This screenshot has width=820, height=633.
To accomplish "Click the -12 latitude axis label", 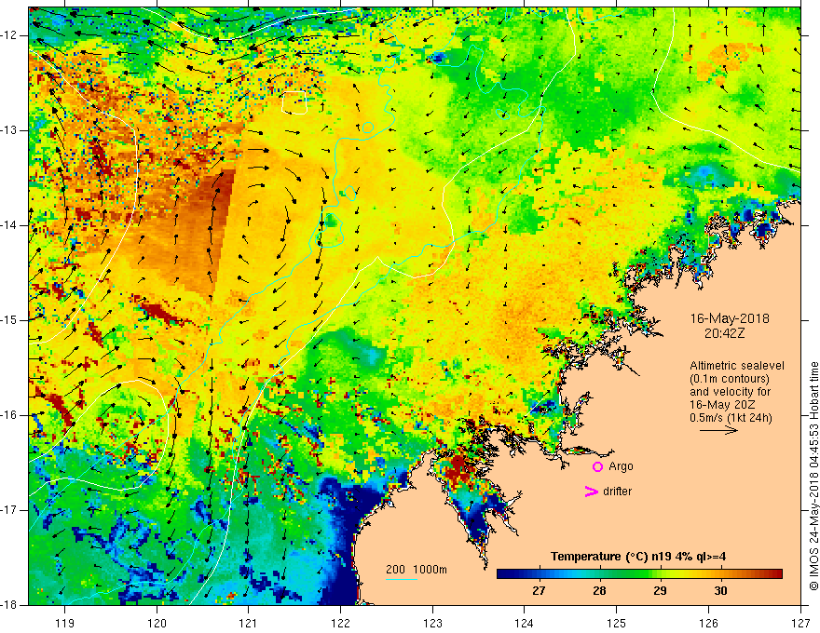I will pyautogui.click(x=9, y=35).
